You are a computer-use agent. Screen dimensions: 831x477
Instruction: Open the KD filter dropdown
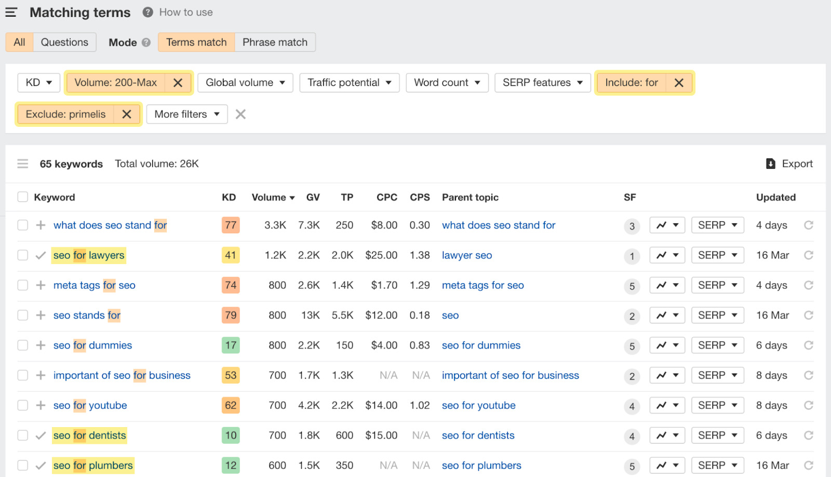pyautogui.click(x=38, y=82)
